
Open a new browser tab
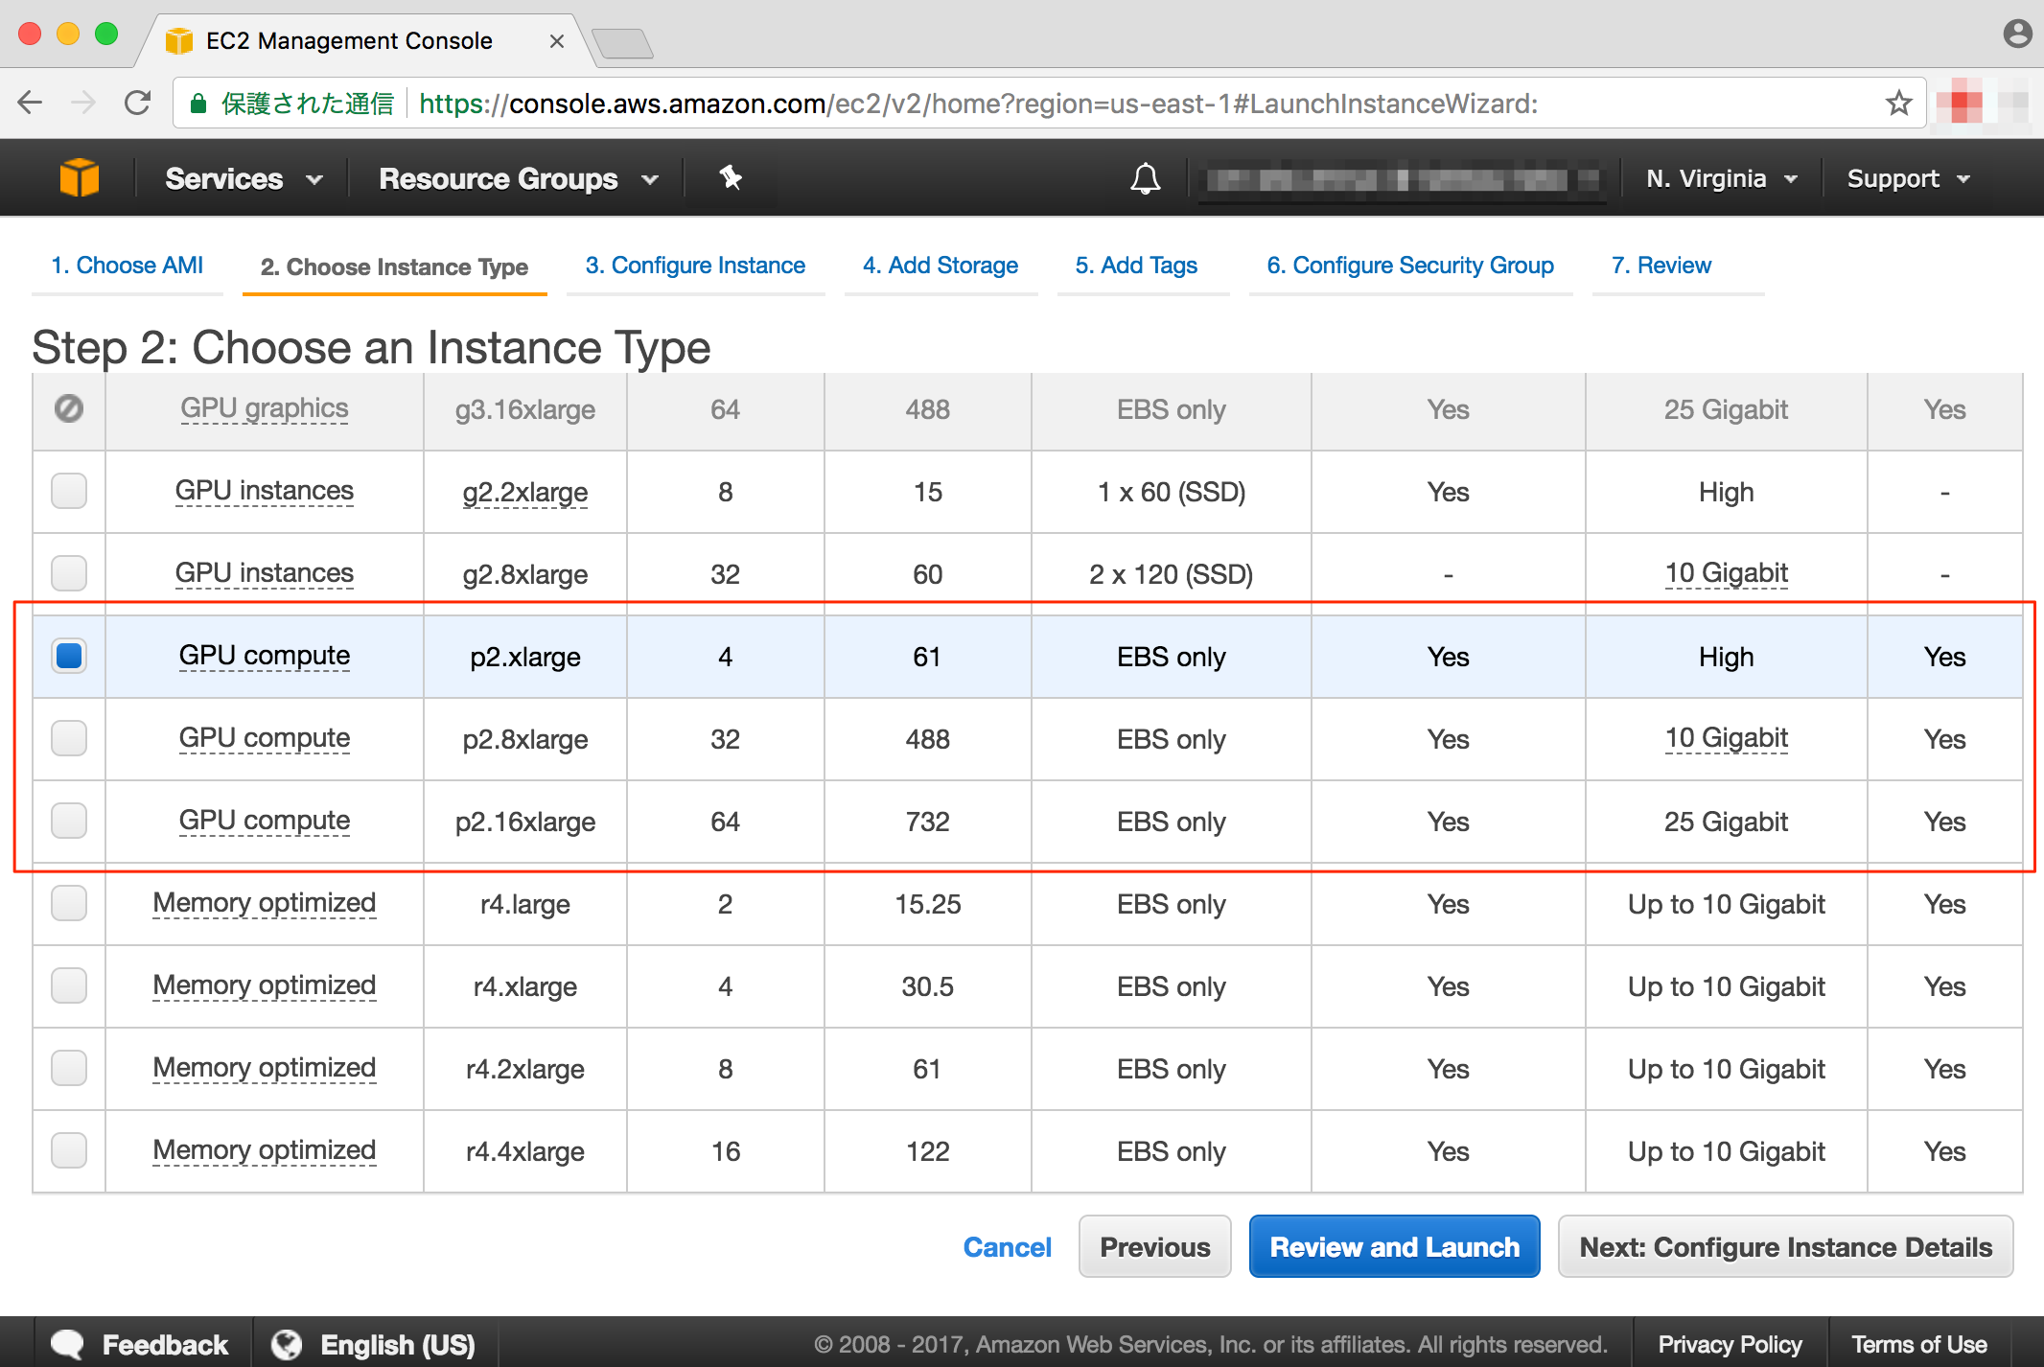pos(622,43)
